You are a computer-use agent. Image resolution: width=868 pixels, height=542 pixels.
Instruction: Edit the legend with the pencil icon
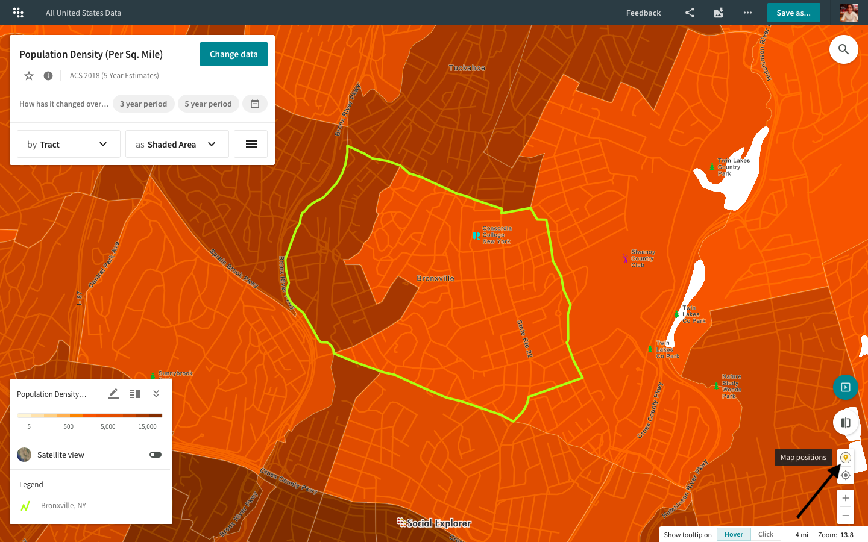(113, 393)
